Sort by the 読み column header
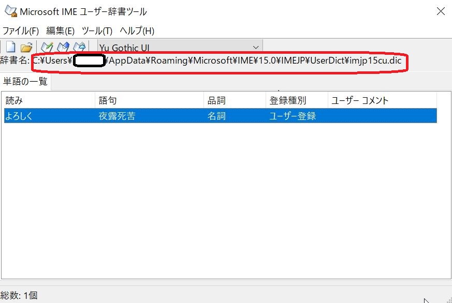 point(49,100)
